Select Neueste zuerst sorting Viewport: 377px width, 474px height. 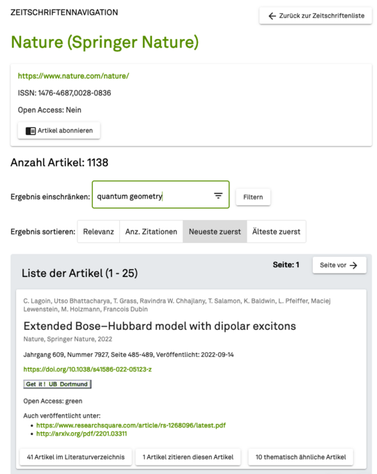(215, 232)
